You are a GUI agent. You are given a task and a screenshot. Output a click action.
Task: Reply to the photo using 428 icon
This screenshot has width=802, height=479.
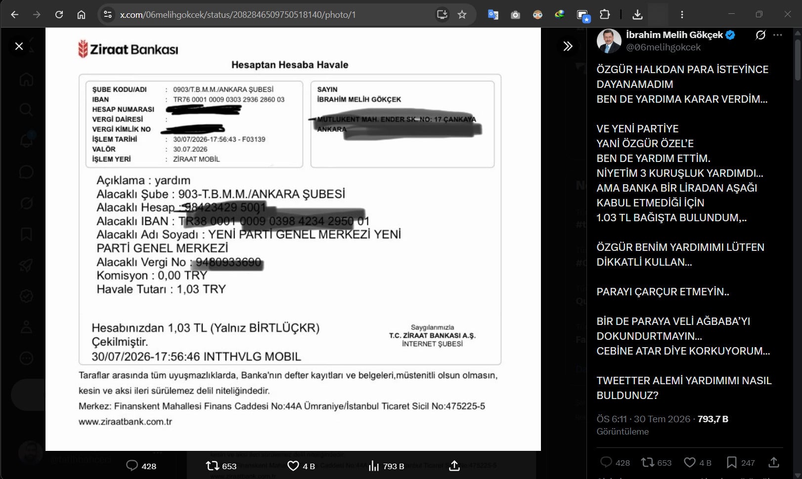point(141,466)
